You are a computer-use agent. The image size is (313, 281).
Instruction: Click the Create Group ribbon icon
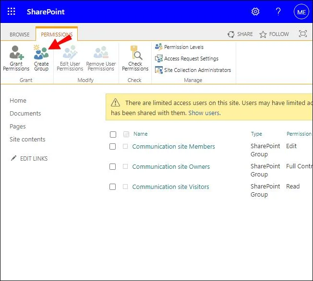pos(41,52)
